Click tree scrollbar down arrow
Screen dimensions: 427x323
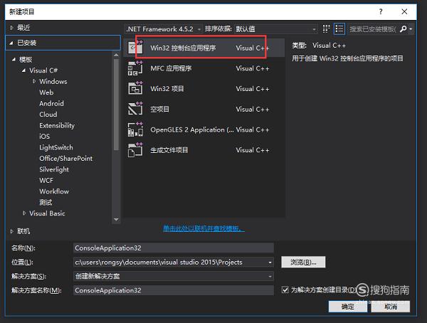tap(116, 220)
